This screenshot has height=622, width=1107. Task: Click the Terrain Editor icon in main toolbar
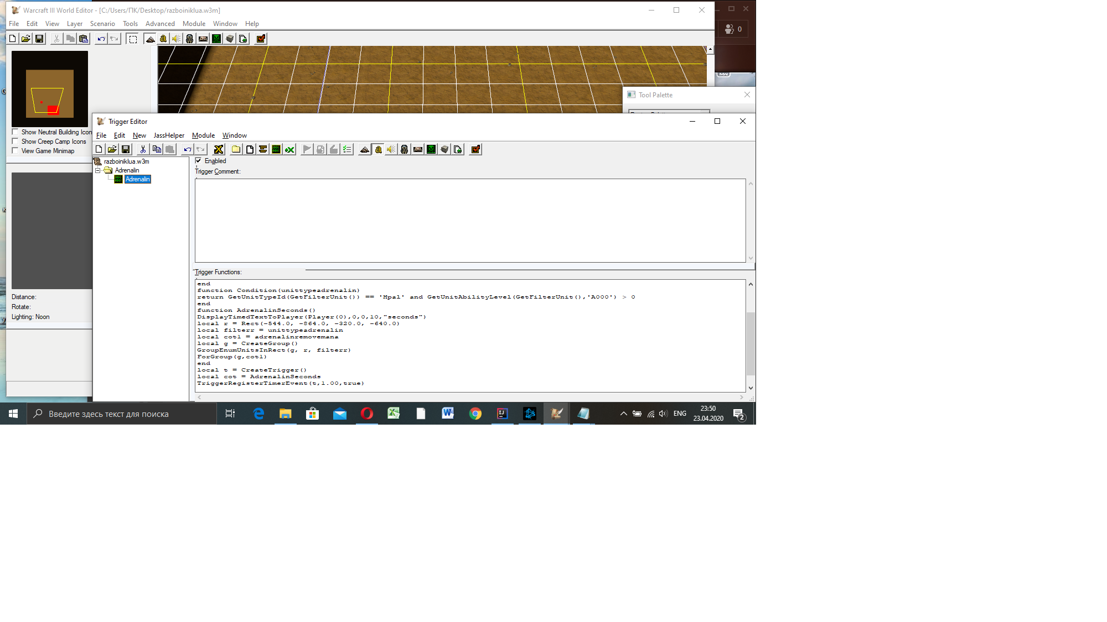[150, 39]
